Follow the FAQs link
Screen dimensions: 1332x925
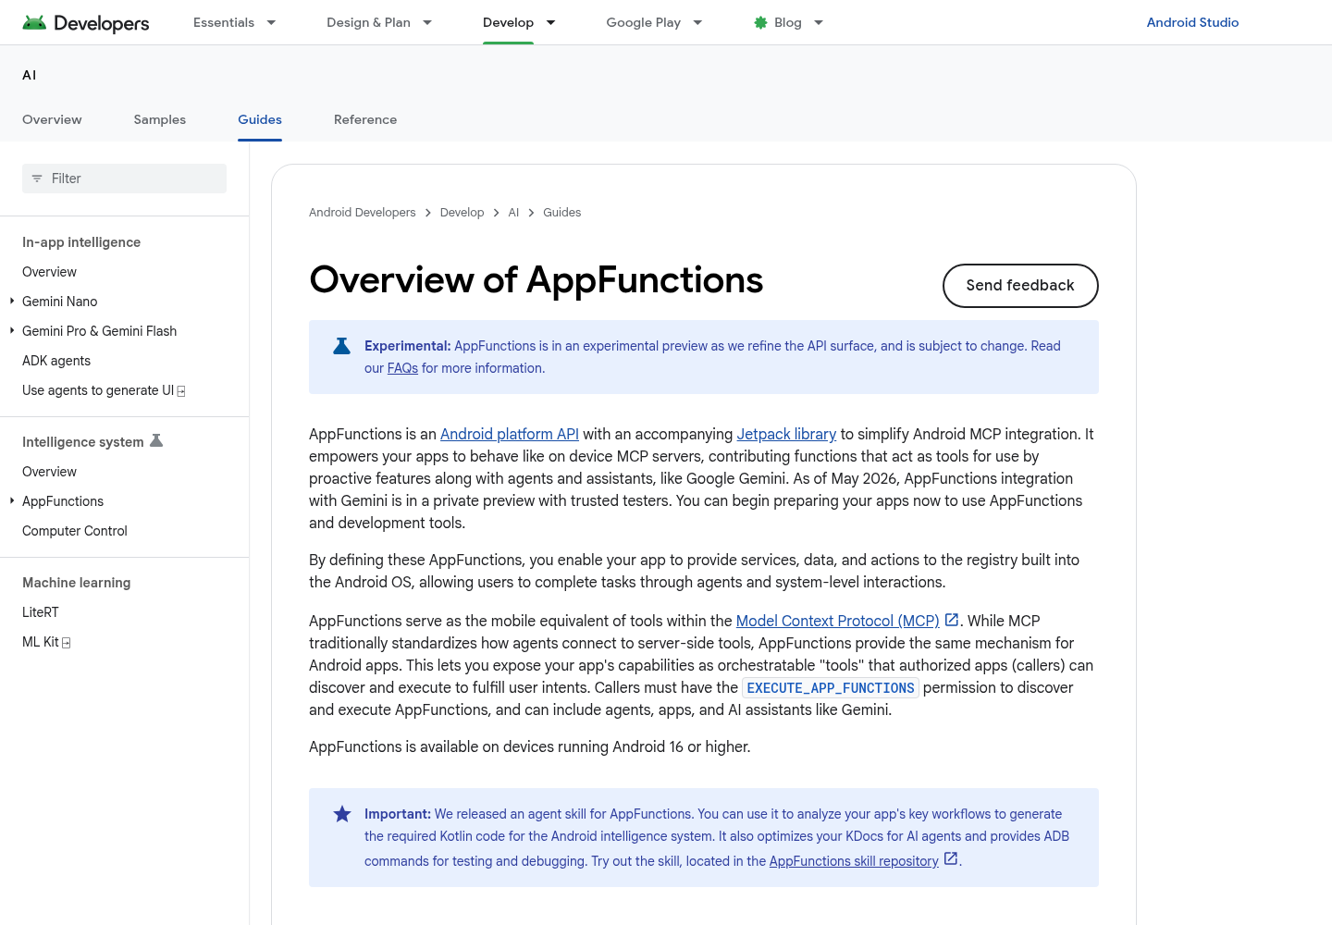[402, 368]
